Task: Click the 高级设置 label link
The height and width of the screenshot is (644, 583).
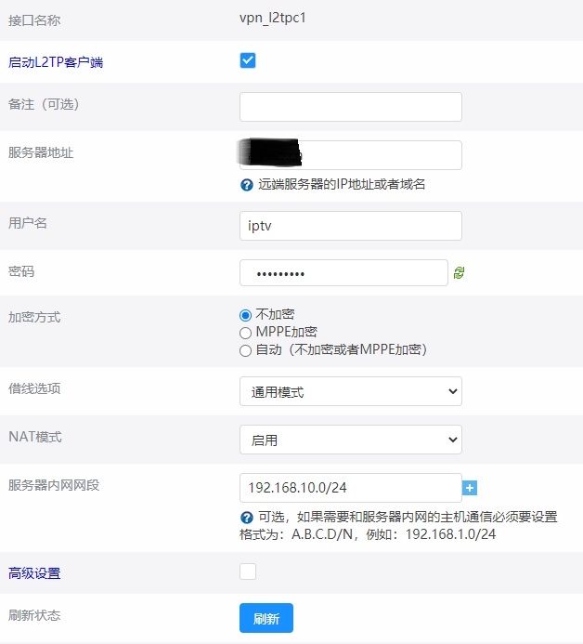Action: pyautogui.click(x=34, y=574)
